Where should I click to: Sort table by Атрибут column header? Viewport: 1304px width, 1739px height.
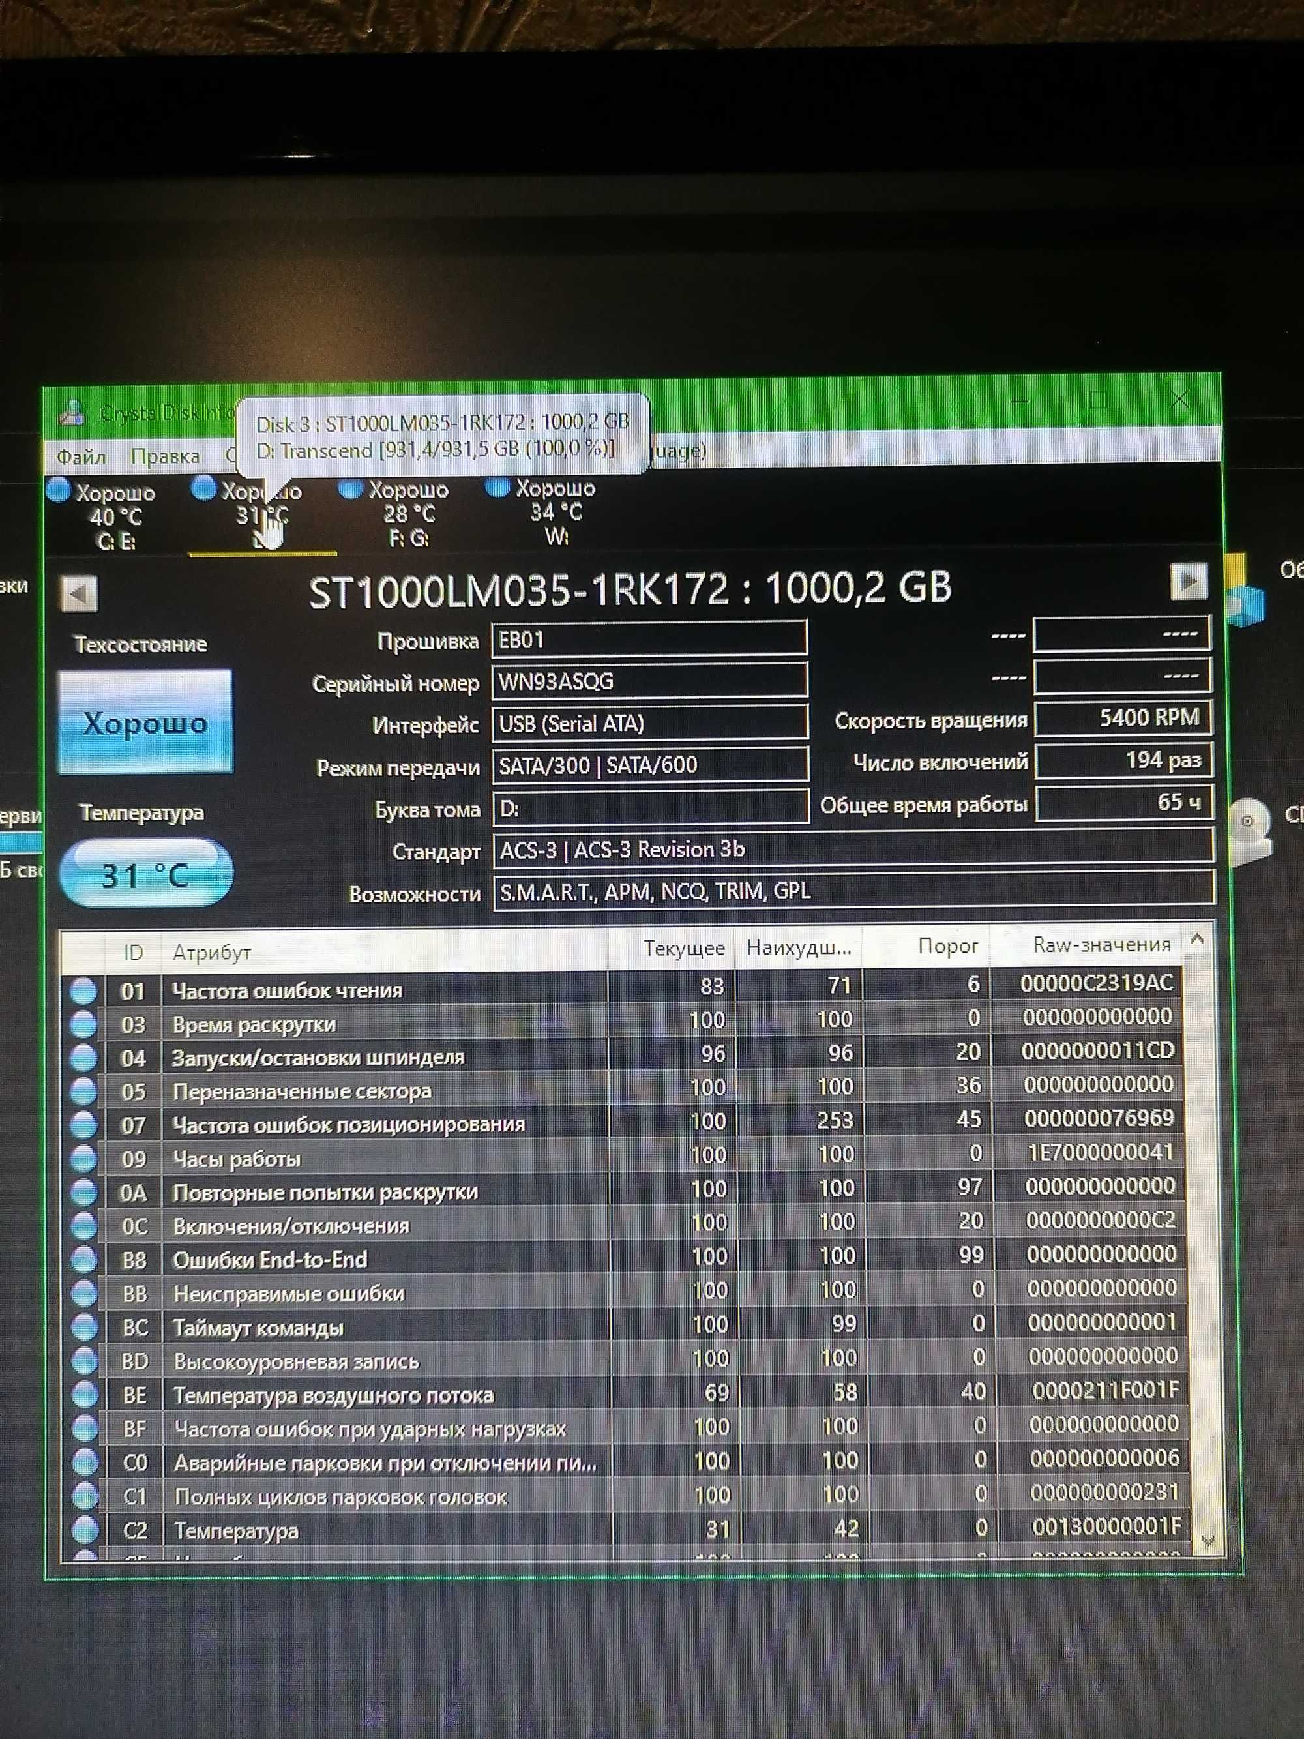(x=385, y=951)
